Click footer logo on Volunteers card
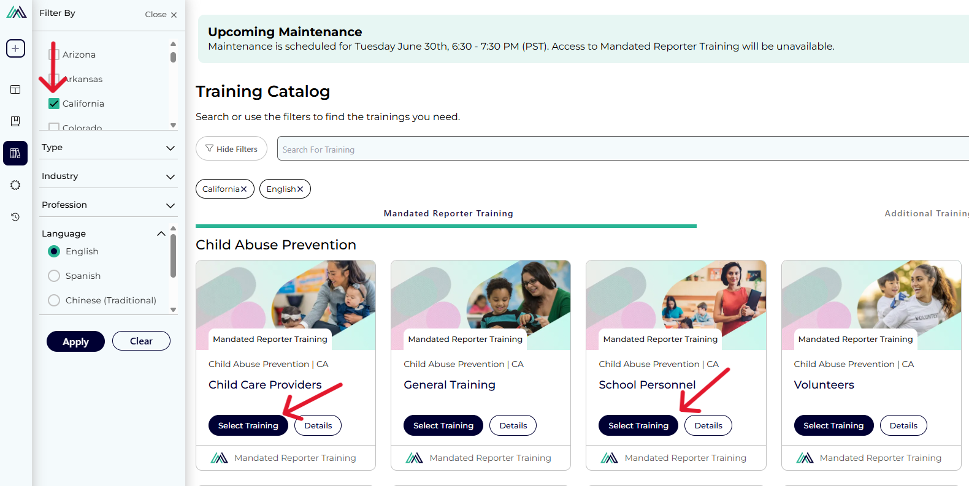This screenshot has width=969, height=486. pos(805,458)
